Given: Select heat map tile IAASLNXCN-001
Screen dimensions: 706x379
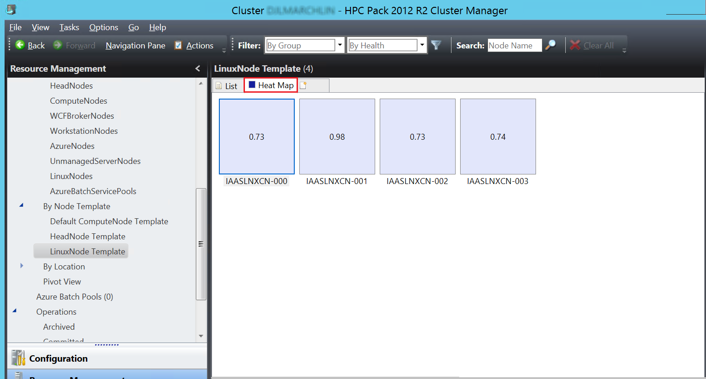Looking at the screenshot, I should 337,137.
